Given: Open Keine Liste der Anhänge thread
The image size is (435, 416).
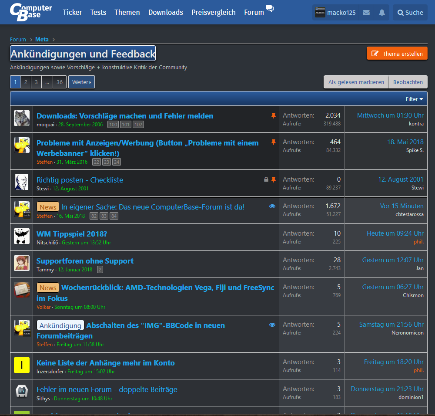Looking at the screenshot, I should pyautogui.click(x=106, y=363).
